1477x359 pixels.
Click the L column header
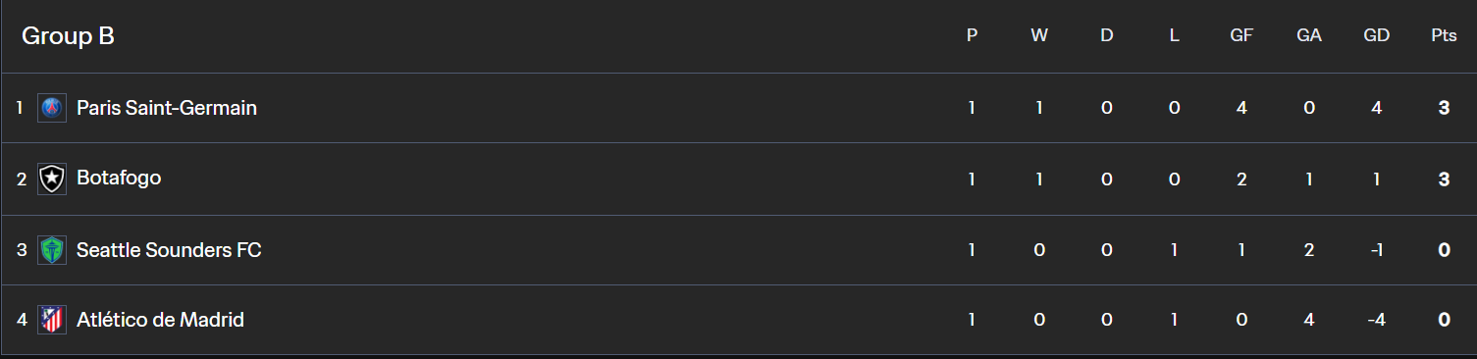click(1175, 35)
